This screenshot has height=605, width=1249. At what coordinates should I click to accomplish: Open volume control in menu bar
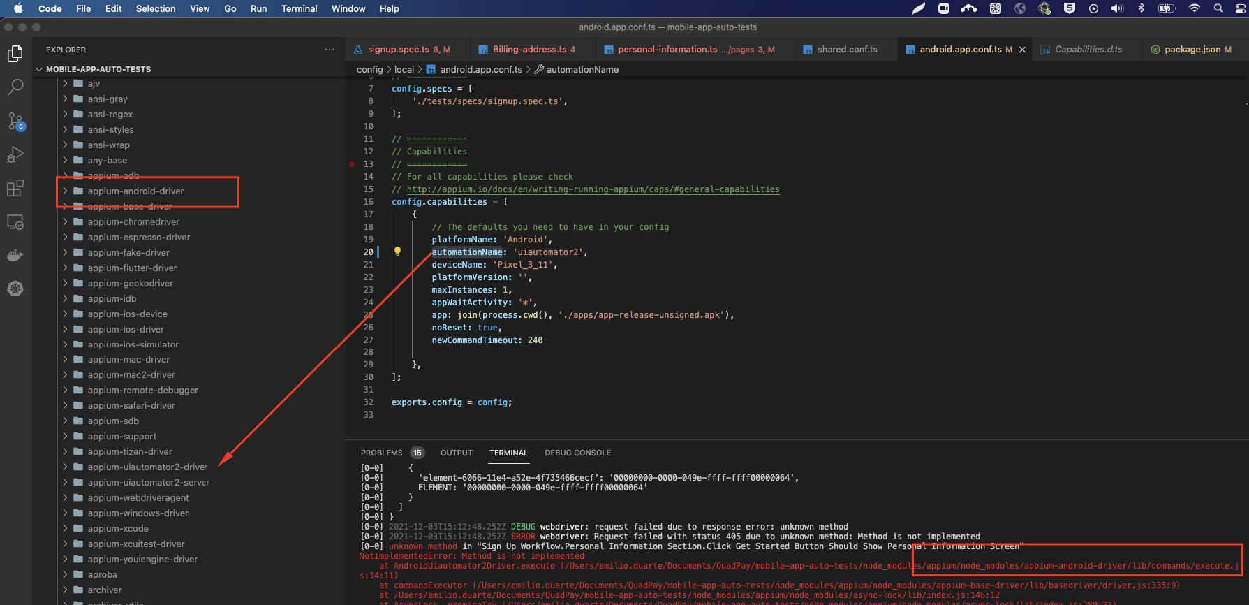coord(1117,8)
